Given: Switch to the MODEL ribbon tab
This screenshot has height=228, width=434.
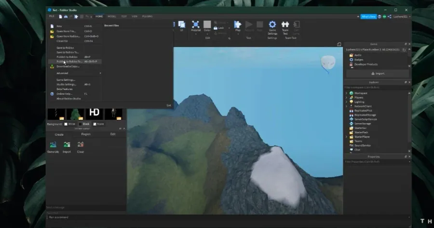Looking at the screenshot, I should (x=112, y=16).
